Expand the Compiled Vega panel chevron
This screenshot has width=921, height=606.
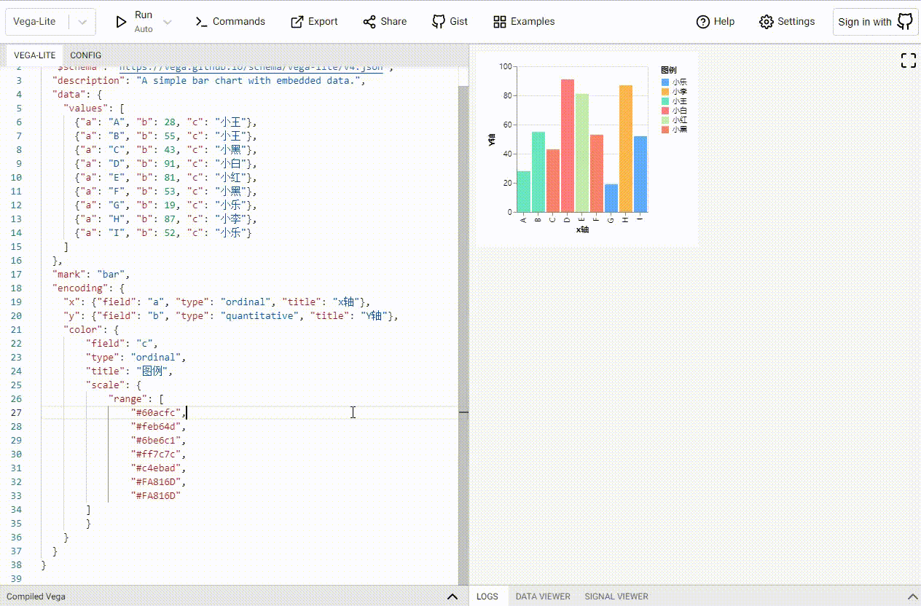click(x=452, y=597)
